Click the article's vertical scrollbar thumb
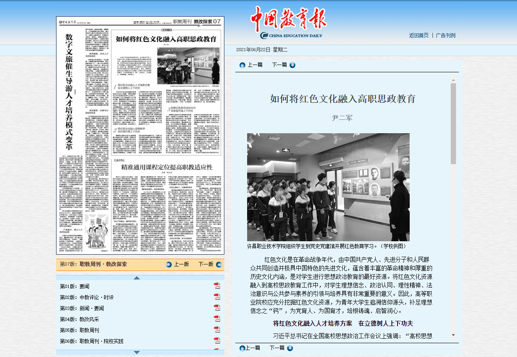 coord(454,123)
